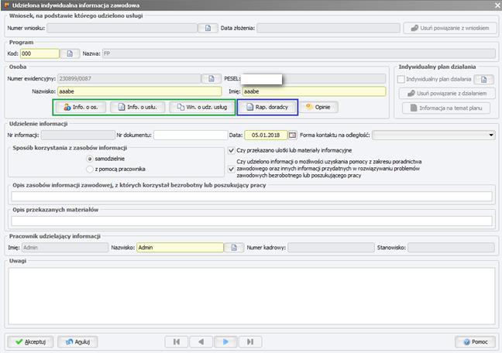The image size is (502, 353).
Task: Open lookup icon next to Numer wniosku
Action: click(208, 28)
